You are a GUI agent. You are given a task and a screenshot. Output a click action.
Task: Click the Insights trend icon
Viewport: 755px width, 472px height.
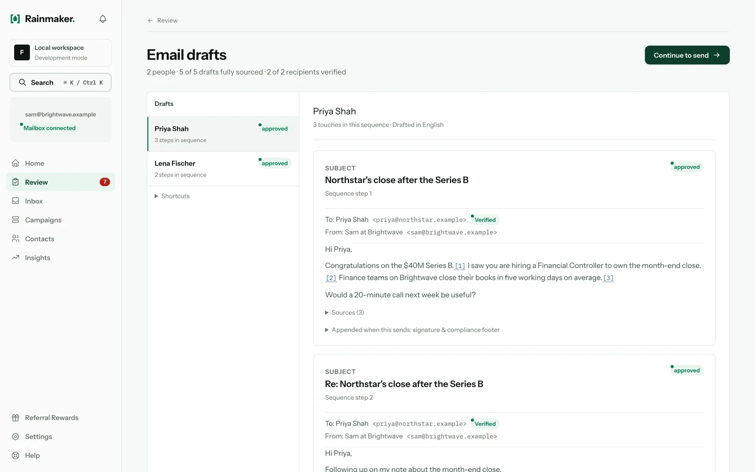point(16,257)
